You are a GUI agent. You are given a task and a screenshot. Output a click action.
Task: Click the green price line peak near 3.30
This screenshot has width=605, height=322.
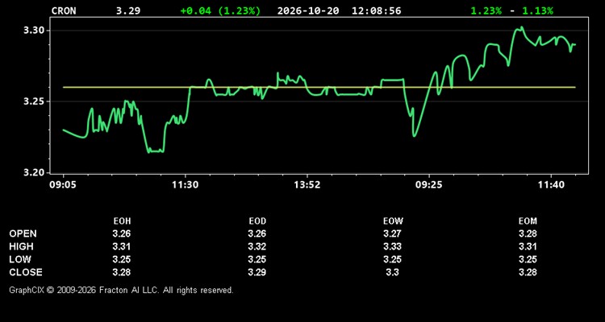521,27
